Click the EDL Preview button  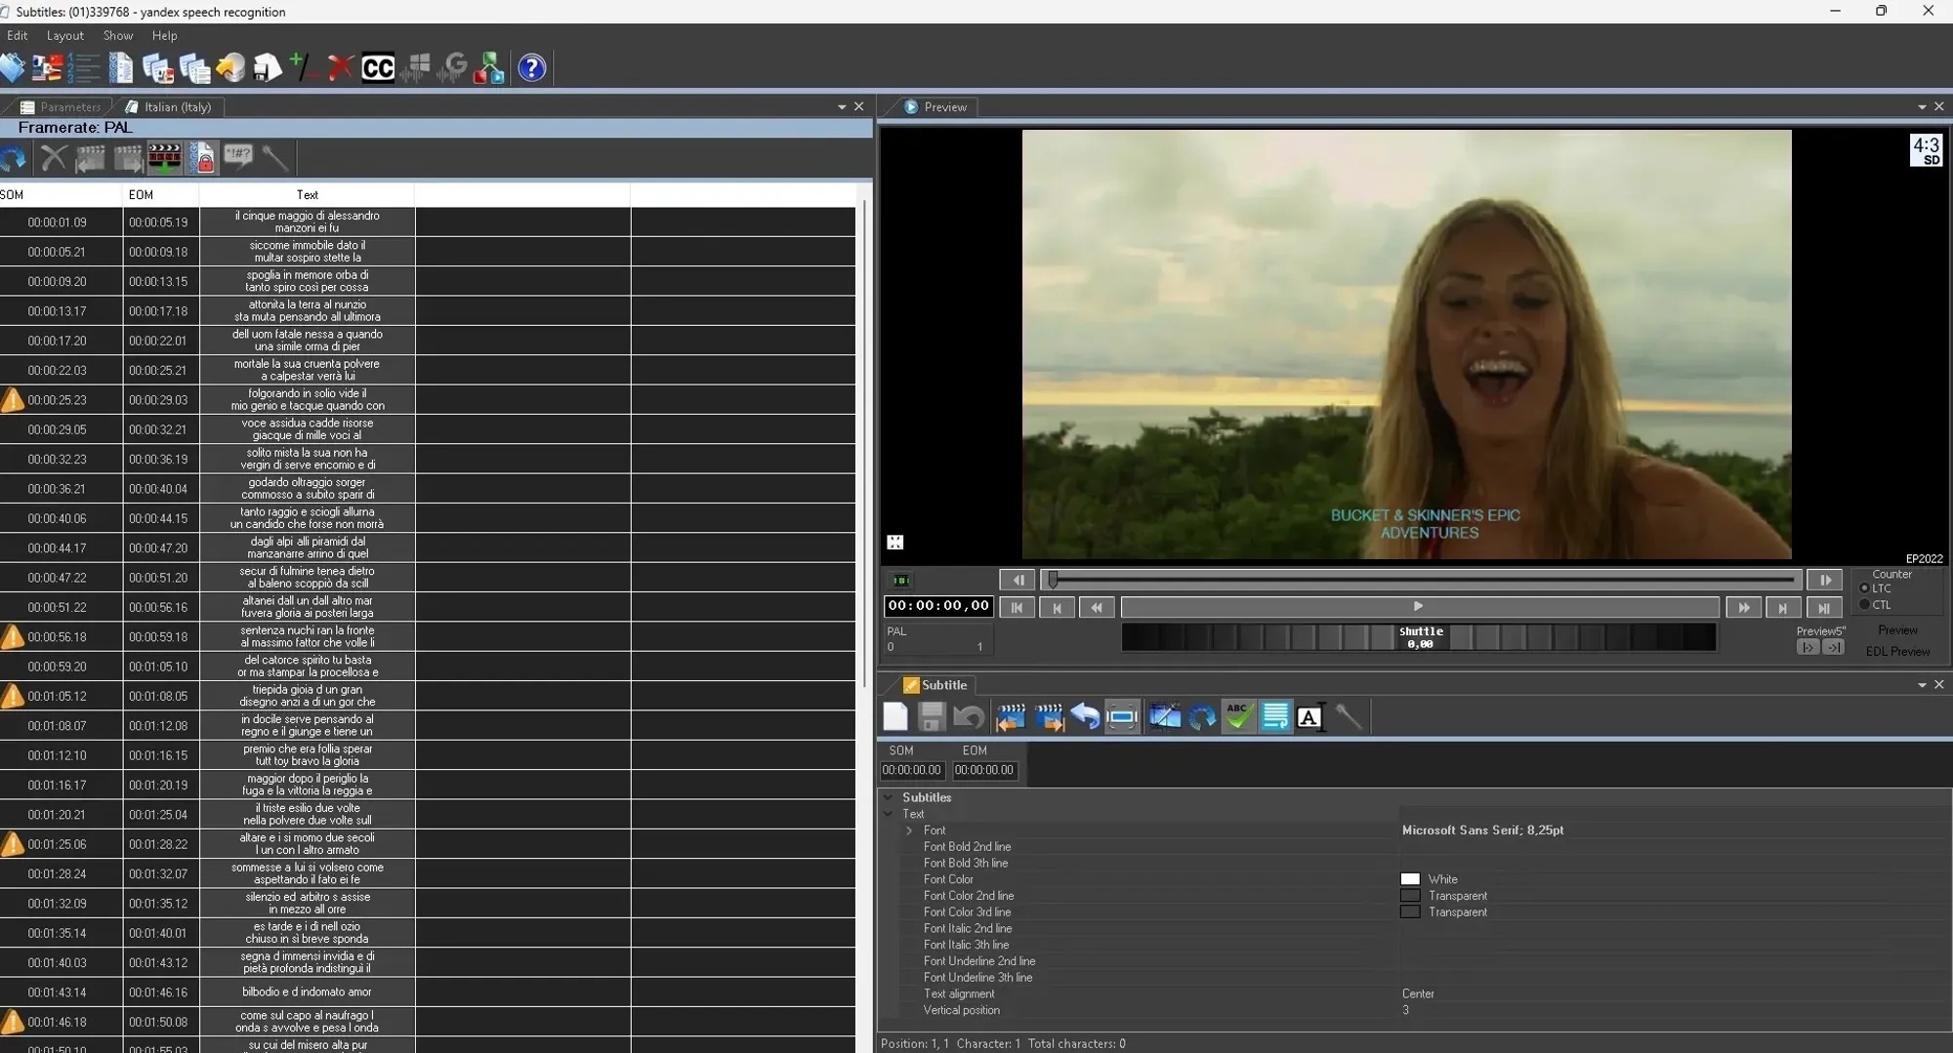click(x=1897, y=651)
